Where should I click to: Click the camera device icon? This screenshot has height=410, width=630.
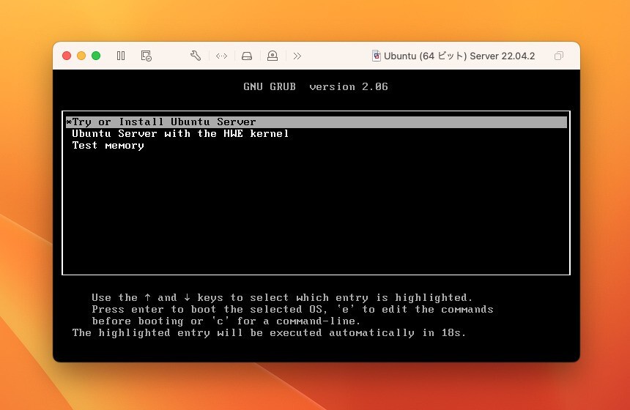click(273, 56)
